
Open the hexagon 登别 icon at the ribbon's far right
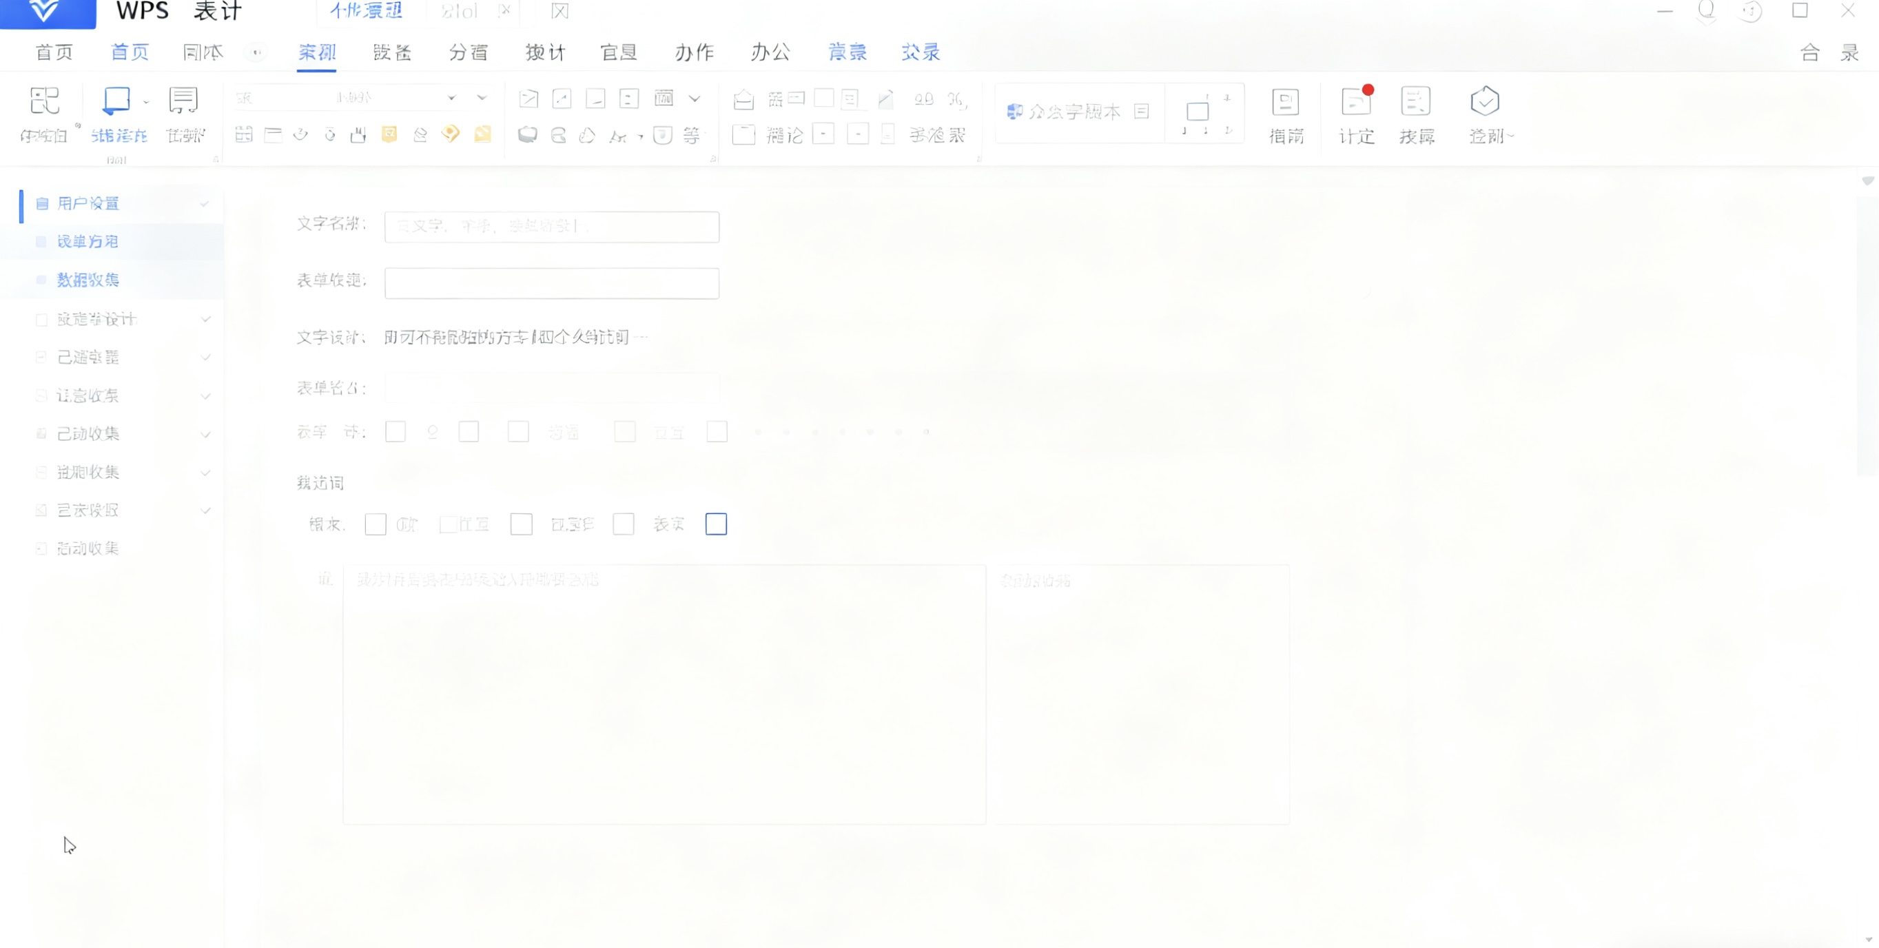pyautogui.click(x=1484, y=115)
